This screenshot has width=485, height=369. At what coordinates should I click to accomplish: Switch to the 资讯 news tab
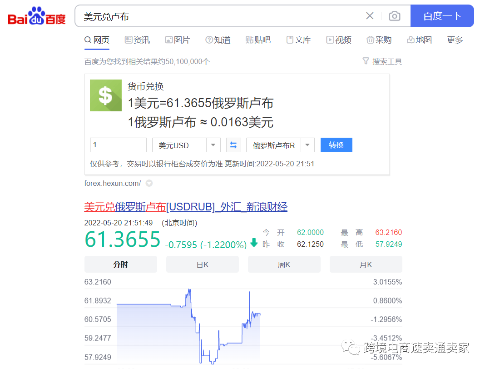click(137, 40)
